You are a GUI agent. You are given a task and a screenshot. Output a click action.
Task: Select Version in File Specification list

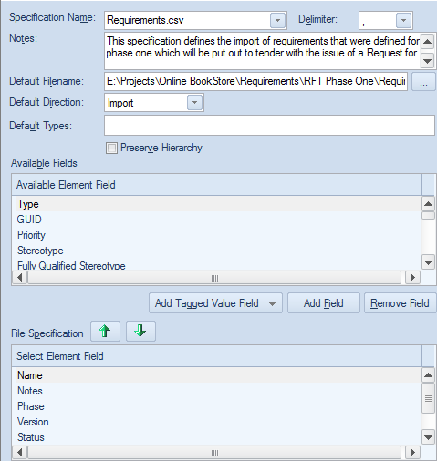[216, 422]
